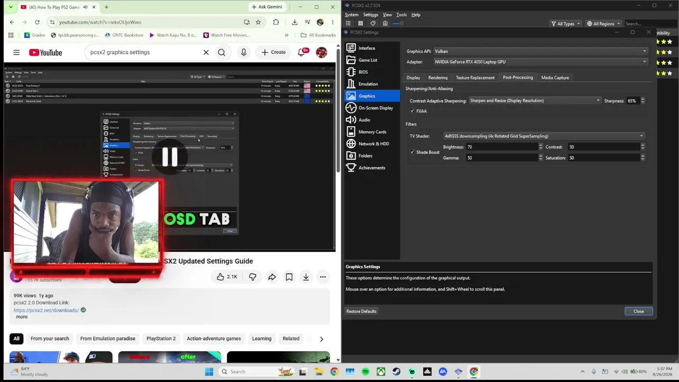The width and height of the screenshot is (679, 382).
Task: Pause the video by clicking the player
Action: (x=170, y=157)
